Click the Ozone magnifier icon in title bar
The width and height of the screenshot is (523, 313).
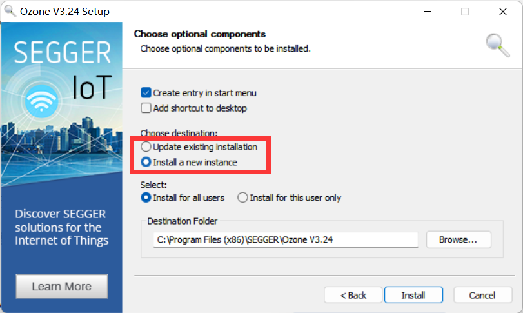coord(10,11)
